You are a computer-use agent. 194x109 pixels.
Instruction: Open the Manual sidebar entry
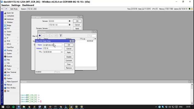(9, 85)
